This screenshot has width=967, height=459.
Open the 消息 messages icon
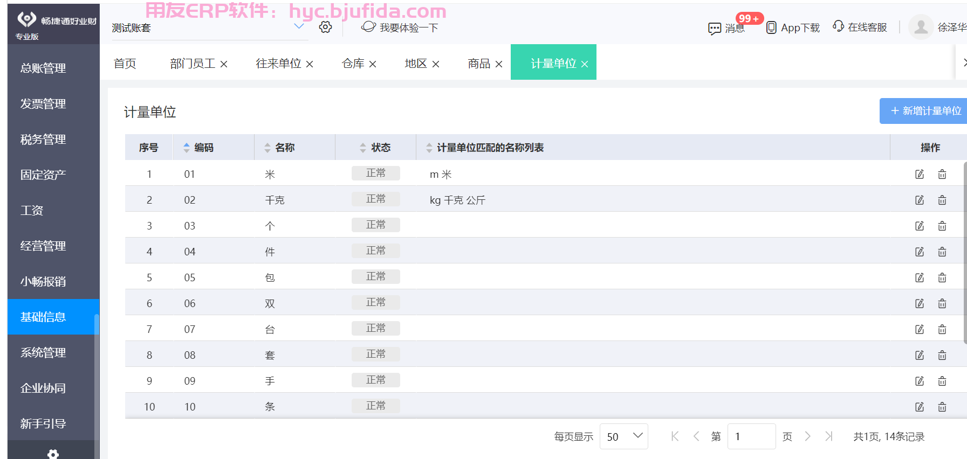[x=715, y=28]
